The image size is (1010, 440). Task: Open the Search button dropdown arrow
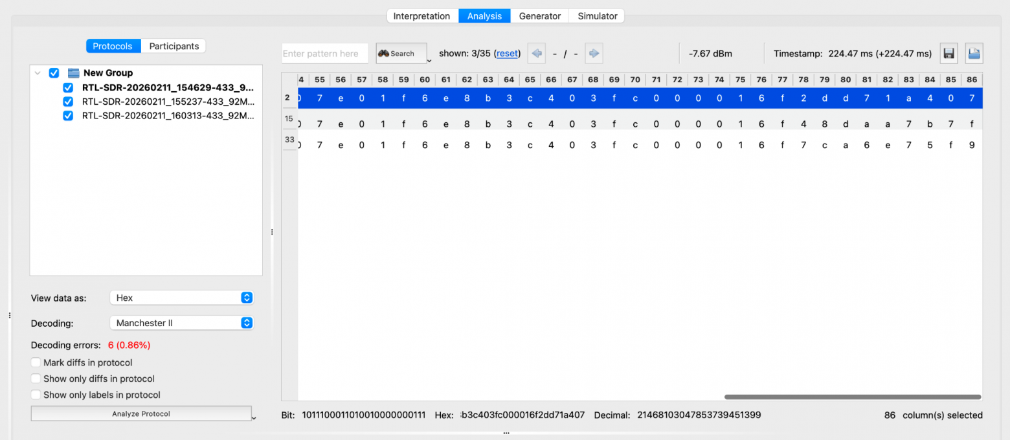coord(430,60)
